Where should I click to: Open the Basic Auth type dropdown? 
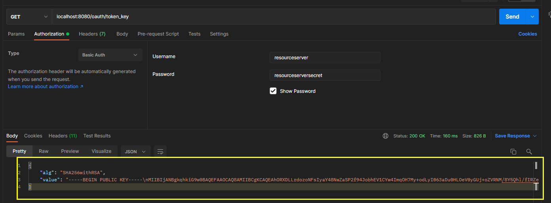coord(110,55)
